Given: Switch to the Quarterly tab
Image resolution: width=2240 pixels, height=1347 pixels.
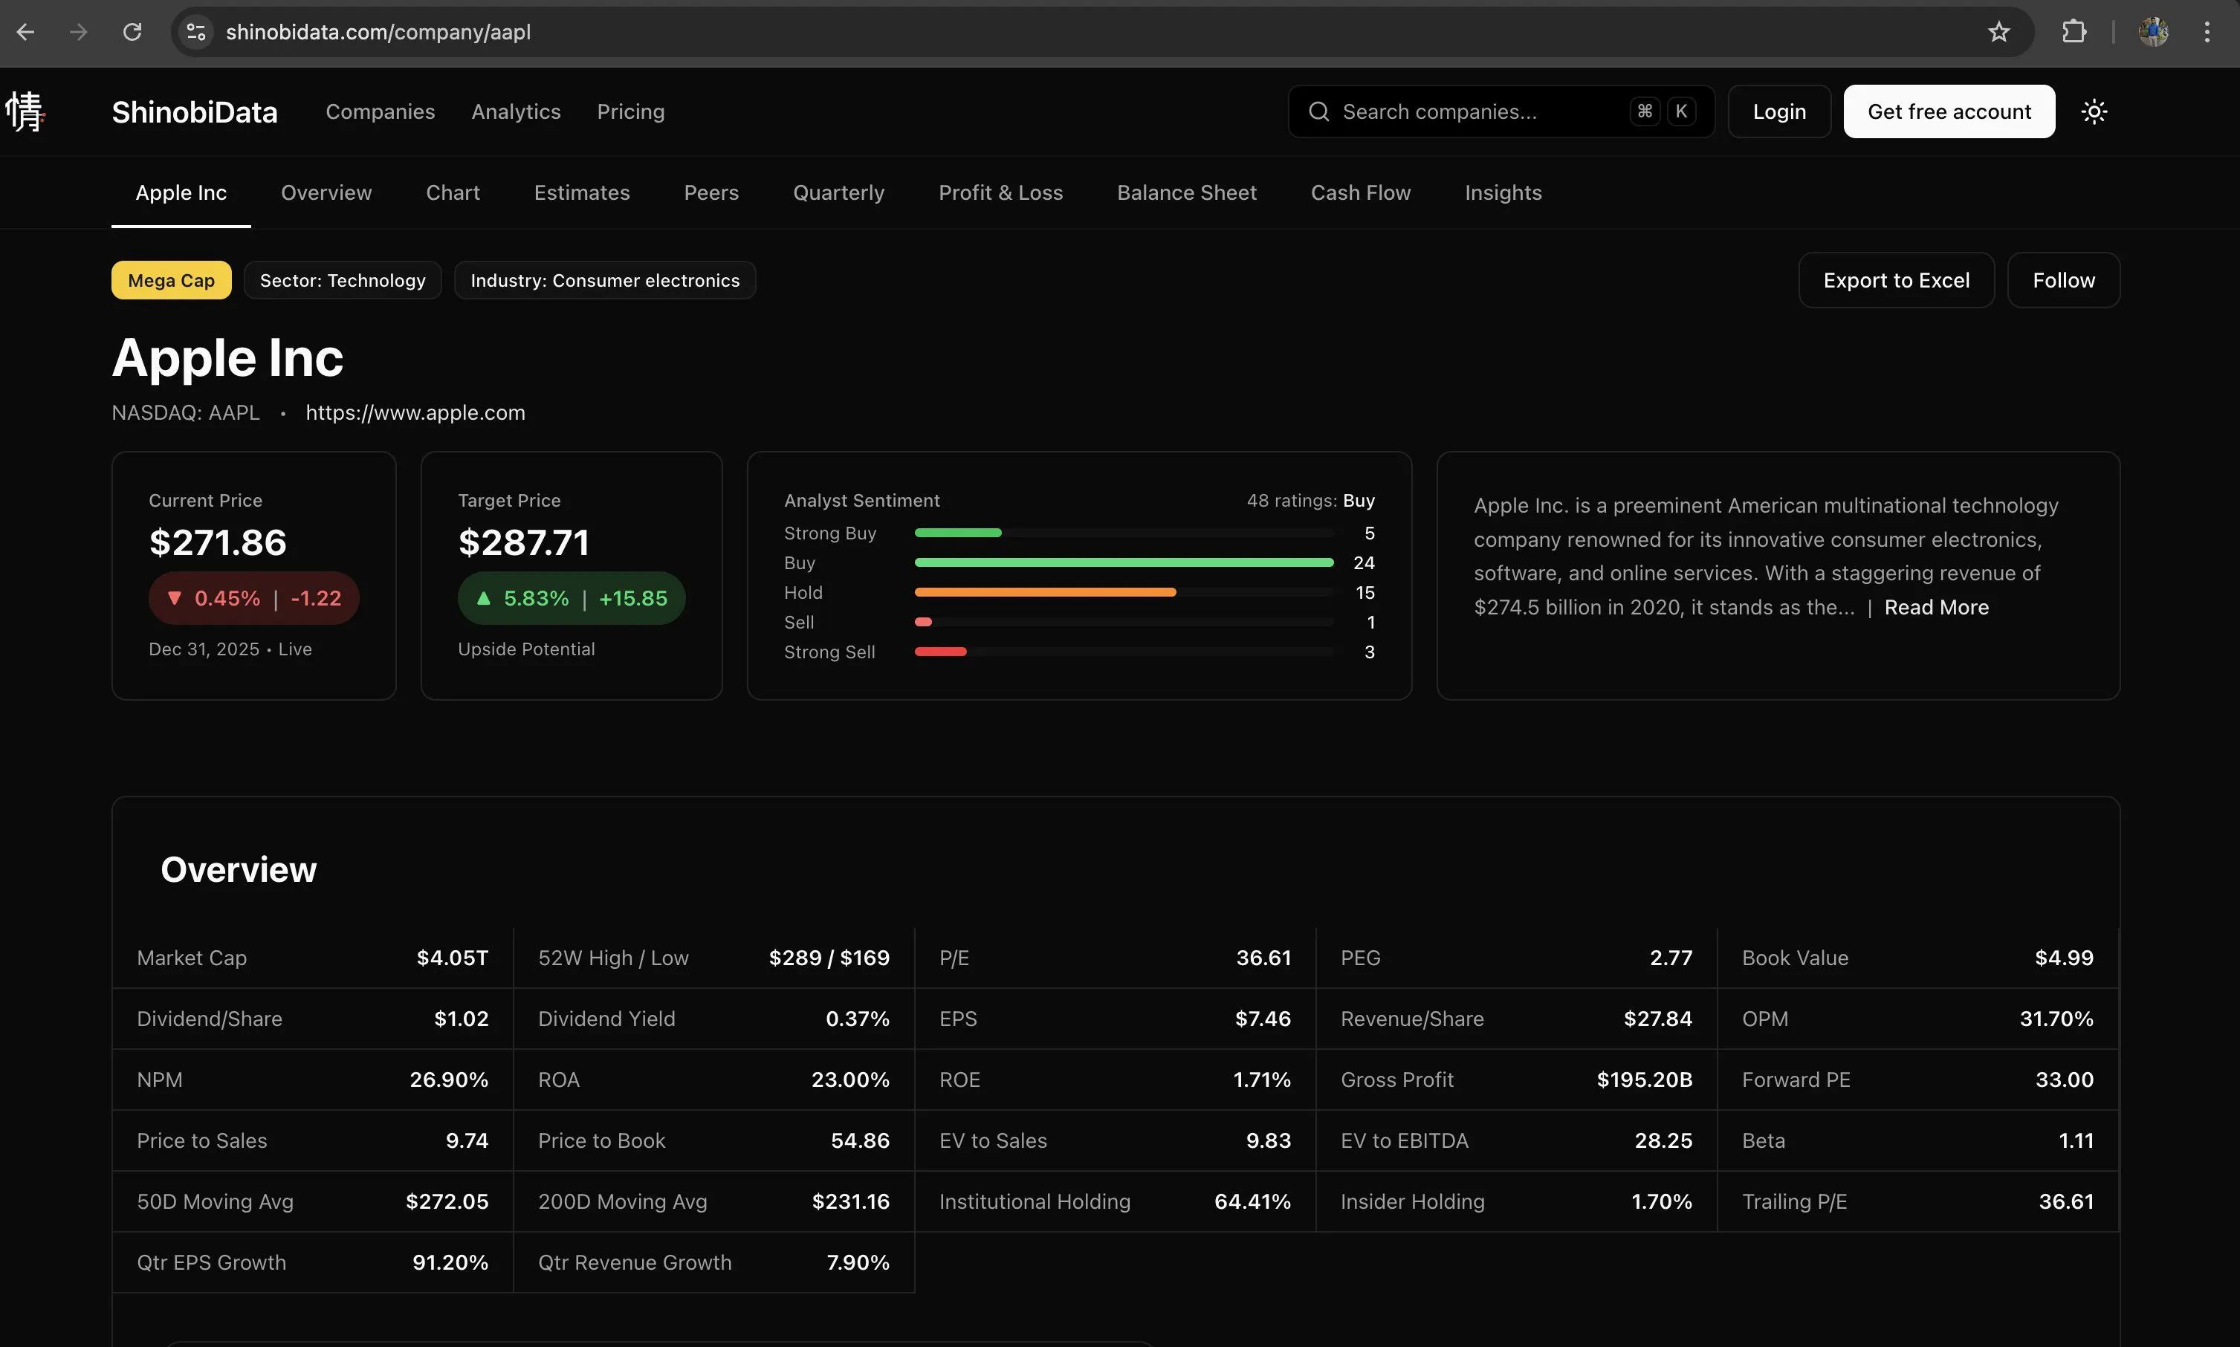Looking at the screenshot, I should tap(838, 192).
